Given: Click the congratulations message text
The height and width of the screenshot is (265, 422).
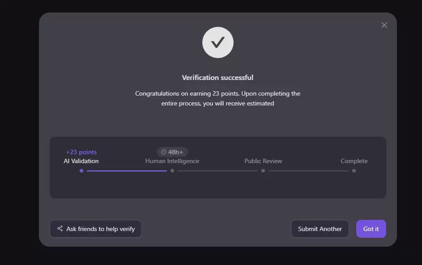Looking at the screenshot, I should [217, 98].
